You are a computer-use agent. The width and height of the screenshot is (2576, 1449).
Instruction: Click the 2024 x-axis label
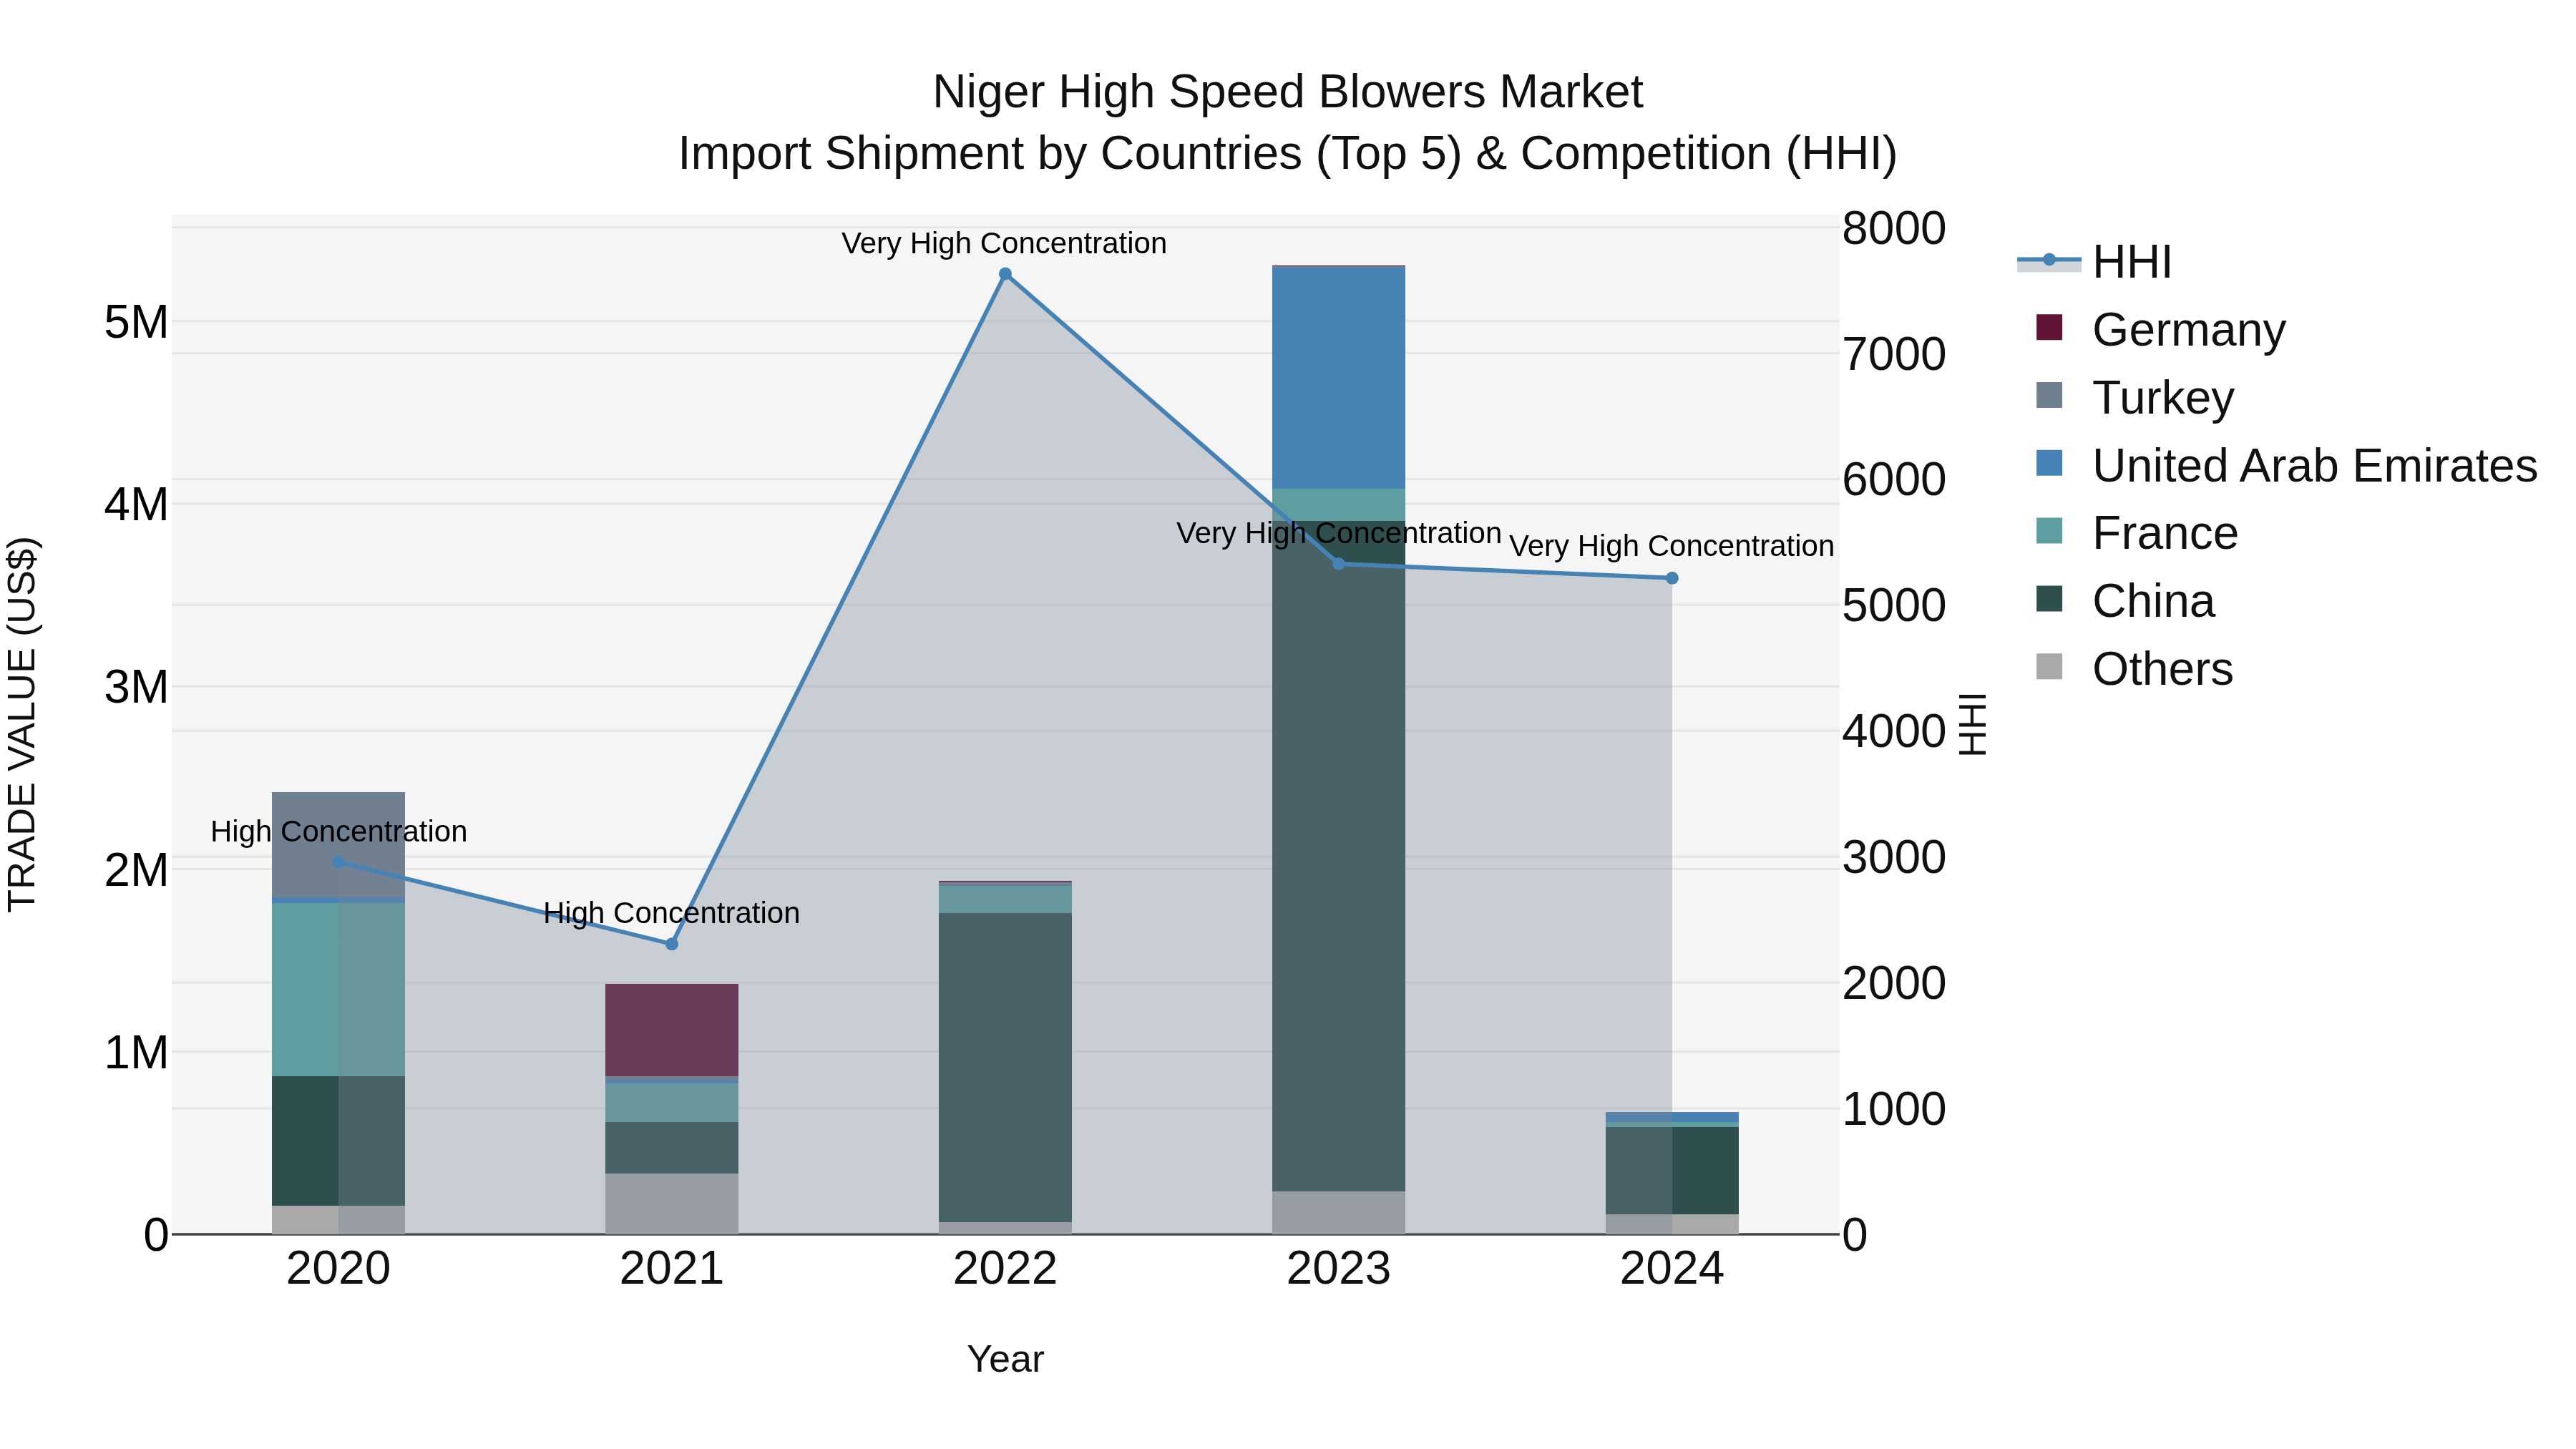(x=1672, y=1269)
